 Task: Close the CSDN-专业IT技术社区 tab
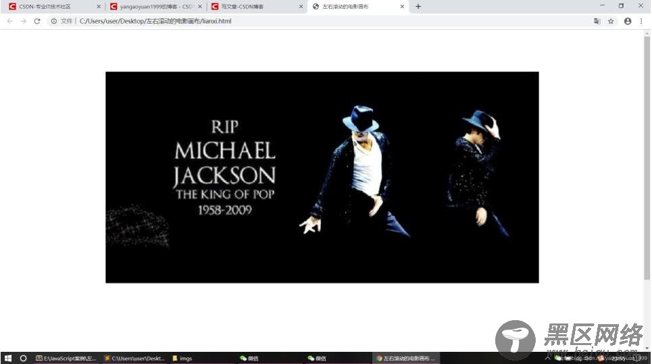click(x=99, y=7)
